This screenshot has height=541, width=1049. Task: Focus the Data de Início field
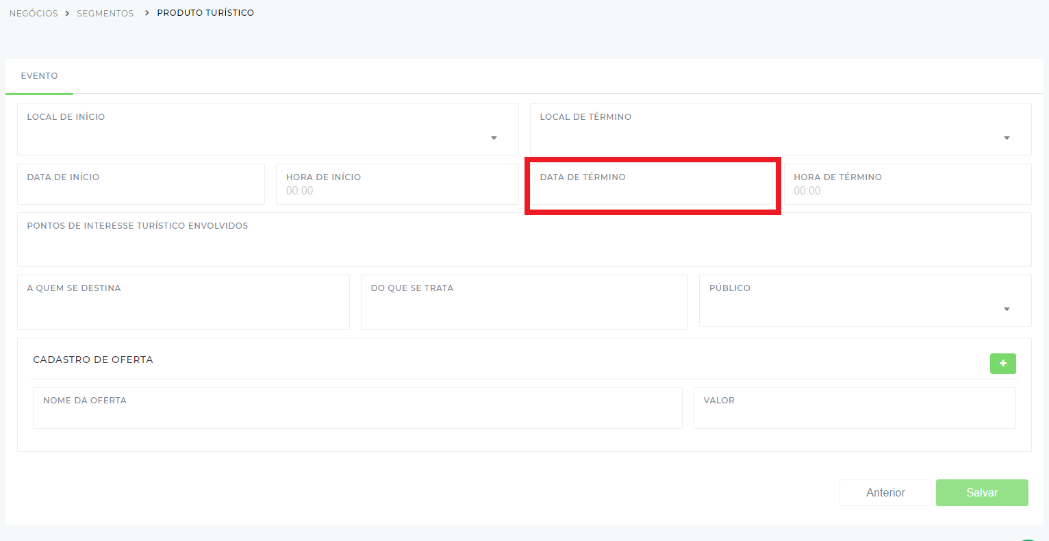click(x=141, y=184)
